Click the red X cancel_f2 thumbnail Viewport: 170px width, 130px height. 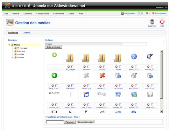pyautogui.click(x=102, y=75)
